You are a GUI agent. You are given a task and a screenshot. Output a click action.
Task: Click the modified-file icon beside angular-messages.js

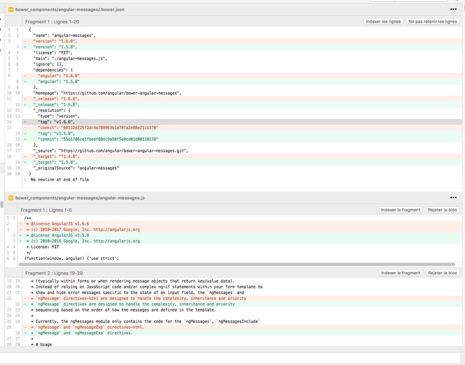pyautogui.click(x=11, y=198)
